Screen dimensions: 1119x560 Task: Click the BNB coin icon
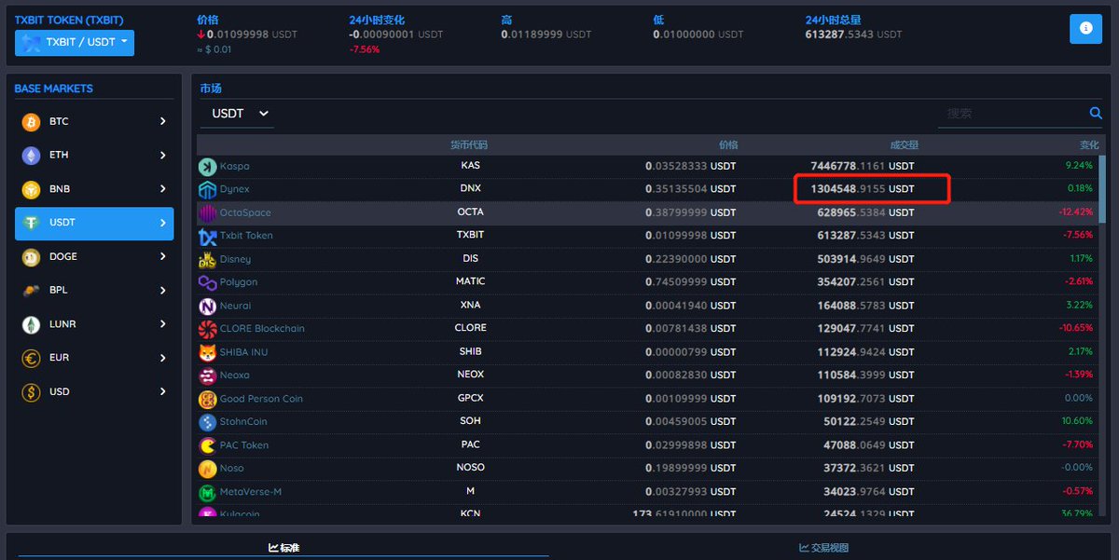(x=32, y=189)
